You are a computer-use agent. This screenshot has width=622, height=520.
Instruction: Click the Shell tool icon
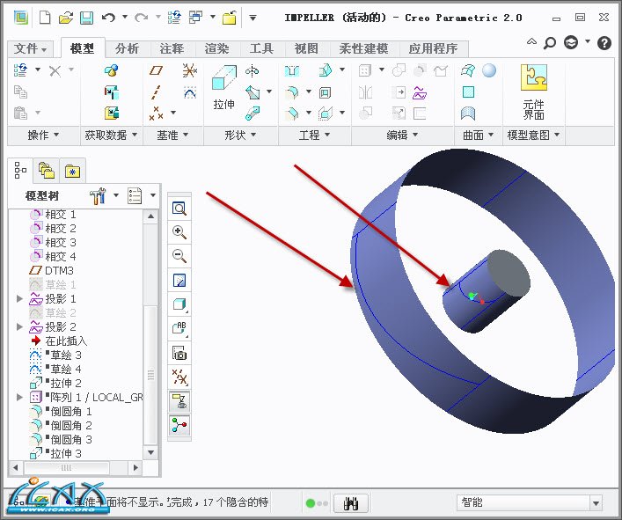(325, 92)
